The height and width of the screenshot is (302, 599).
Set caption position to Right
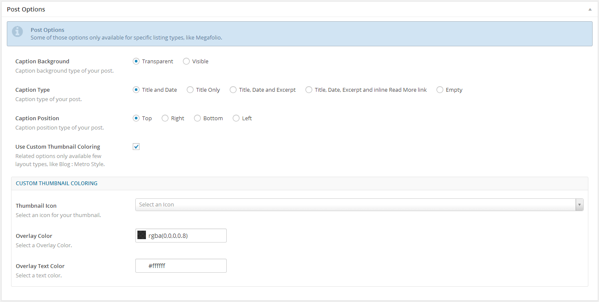click(x=165, y=118)
